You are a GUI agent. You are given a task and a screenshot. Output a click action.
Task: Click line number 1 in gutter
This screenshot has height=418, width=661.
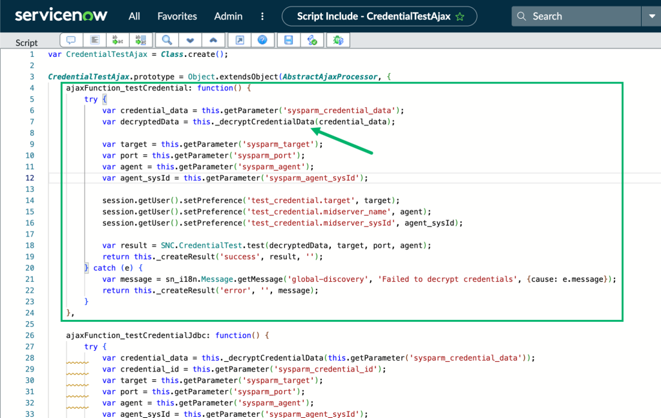[x=32, y=54]
